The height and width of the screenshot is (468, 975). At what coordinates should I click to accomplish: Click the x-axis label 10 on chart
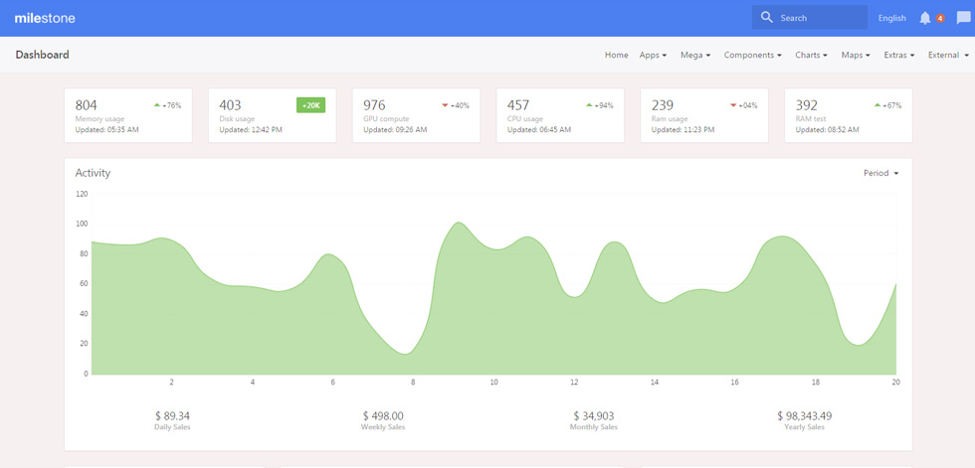pos(493,383)
